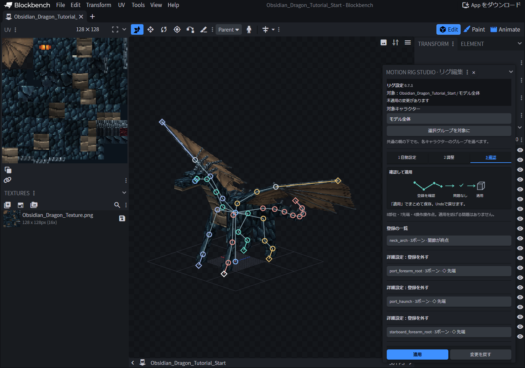Switch to Animate mode
Screen dimensions: 525x368
coord(505,29)
